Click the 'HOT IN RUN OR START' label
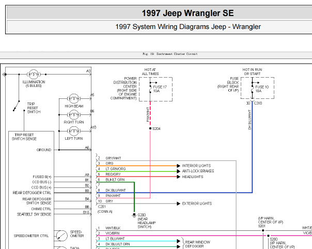Viewport: 312px width, 249px height. click(252, 72)
